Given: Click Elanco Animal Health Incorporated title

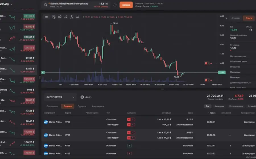Looking at the screenshot, I should (69, 4).
